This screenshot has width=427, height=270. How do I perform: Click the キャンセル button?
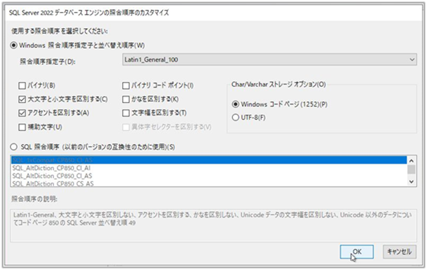(x=399, y=252)
